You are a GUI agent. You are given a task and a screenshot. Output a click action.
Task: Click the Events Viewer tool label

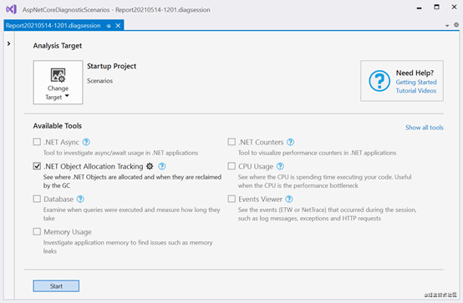261,199
